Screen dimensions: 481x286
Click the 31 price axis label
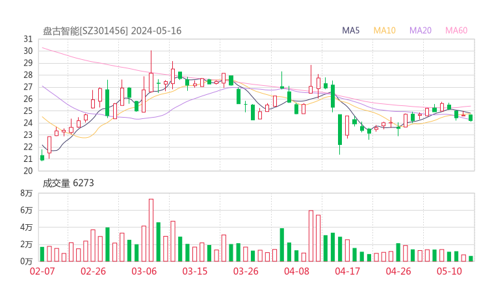point(28,39)
